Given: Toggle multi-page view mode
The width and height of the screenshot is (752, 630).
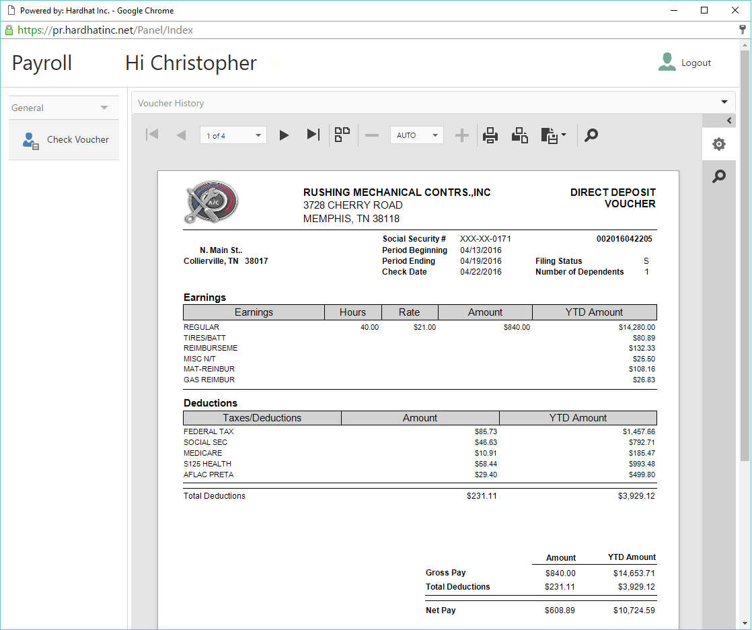Looking at the screenshot, I should (x=342, y=135).
